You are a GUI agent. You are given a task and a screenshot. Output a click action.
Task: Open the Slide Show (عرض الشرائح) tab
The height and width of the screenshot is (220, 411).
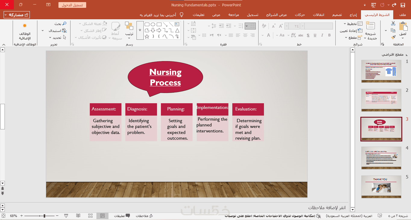277,15
